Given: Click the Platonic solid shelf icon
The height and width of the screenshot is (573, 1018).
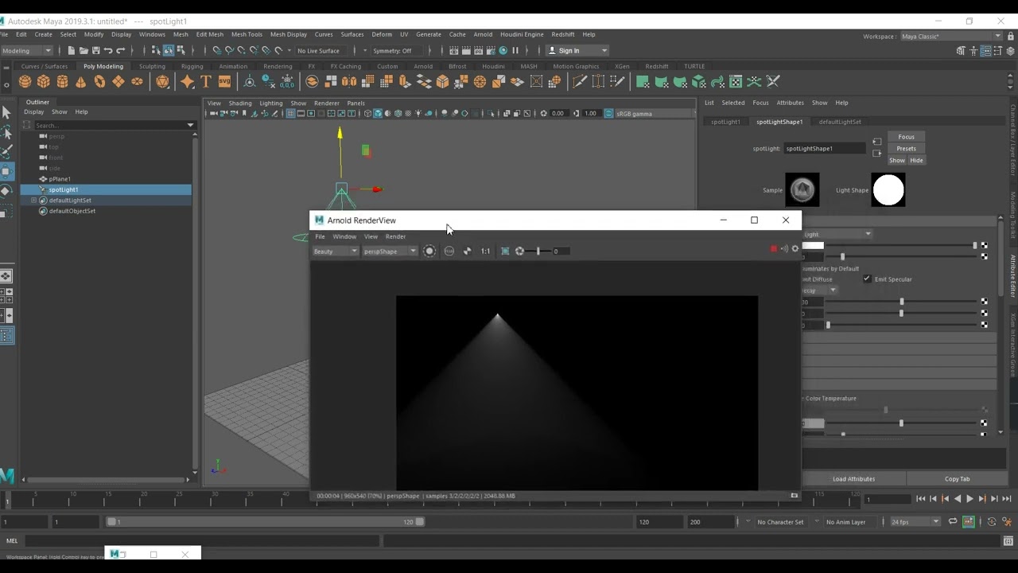Looking at the screenshot, I should pyautogui.click(x=163, y=81).
